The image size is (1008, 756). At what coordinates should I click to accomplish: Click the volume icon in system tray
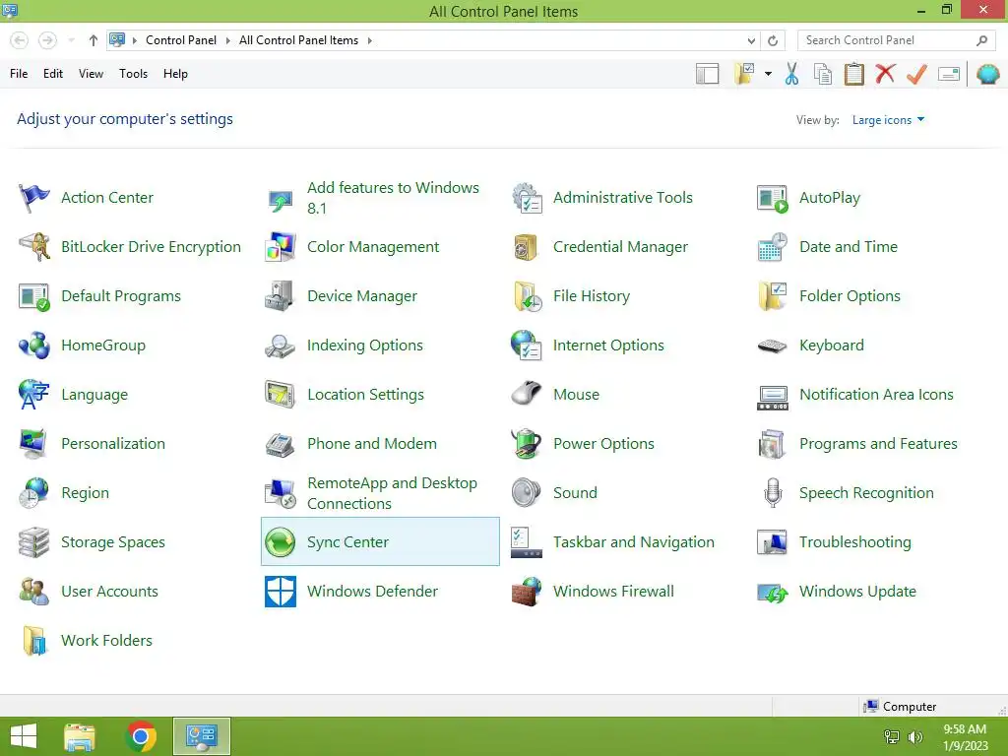(x=914, y=737)
